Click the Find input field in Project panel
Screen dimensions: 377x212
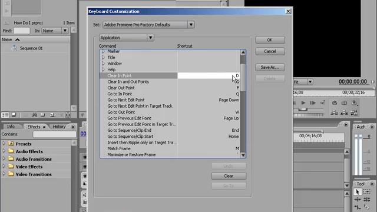[x=22, y=31]
